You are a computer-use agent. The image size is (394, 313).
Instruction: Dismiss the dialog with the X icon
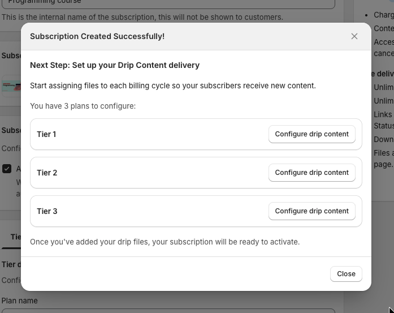[x=354, y=36]
